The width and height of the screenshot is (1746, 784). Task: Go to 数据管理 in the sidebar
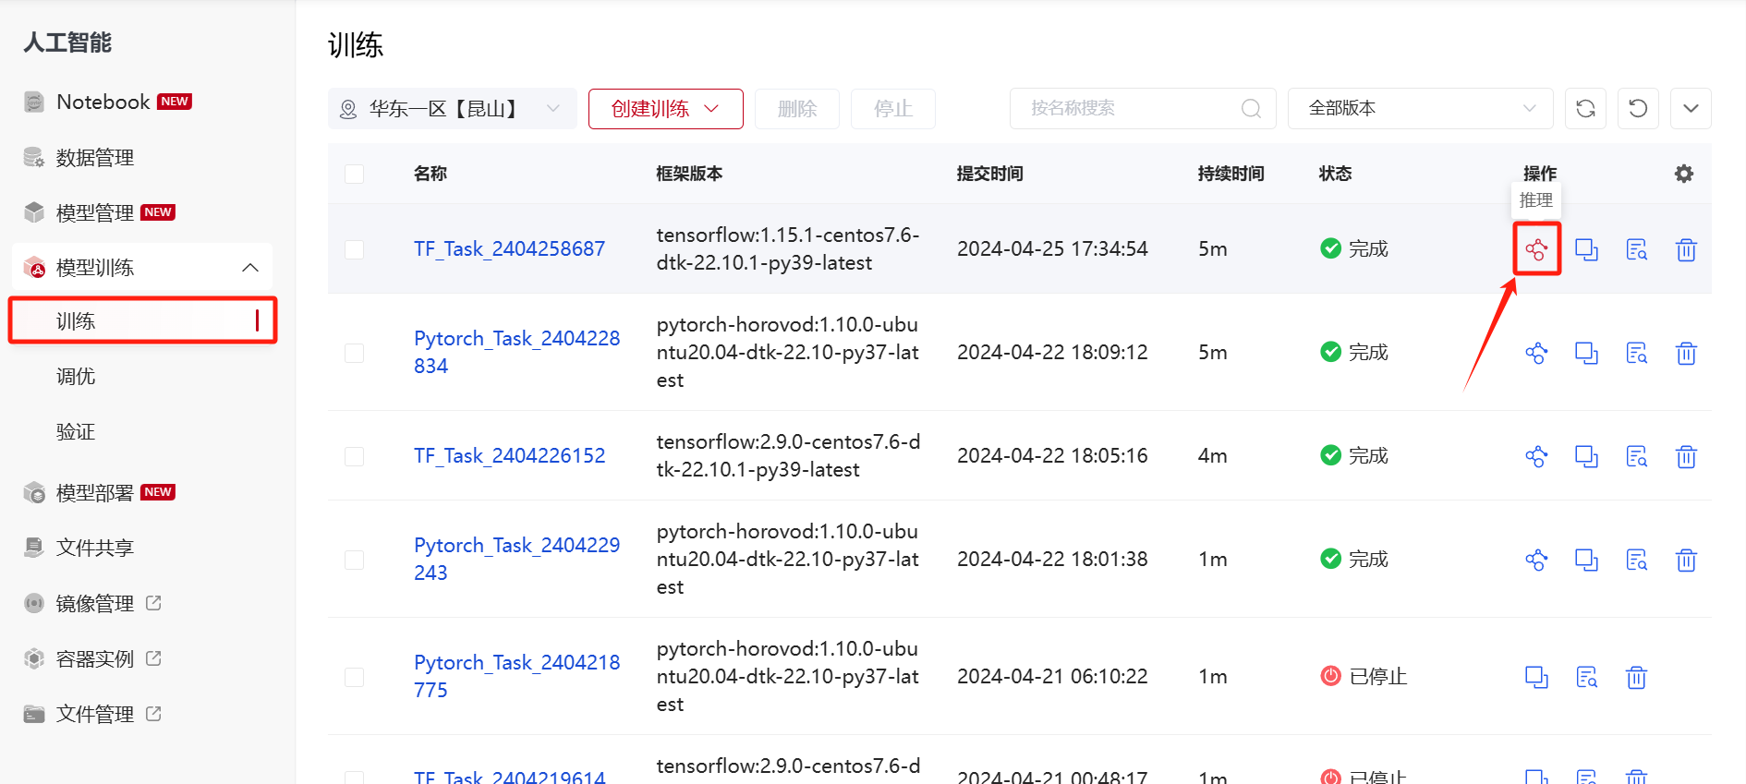(94, 158)
